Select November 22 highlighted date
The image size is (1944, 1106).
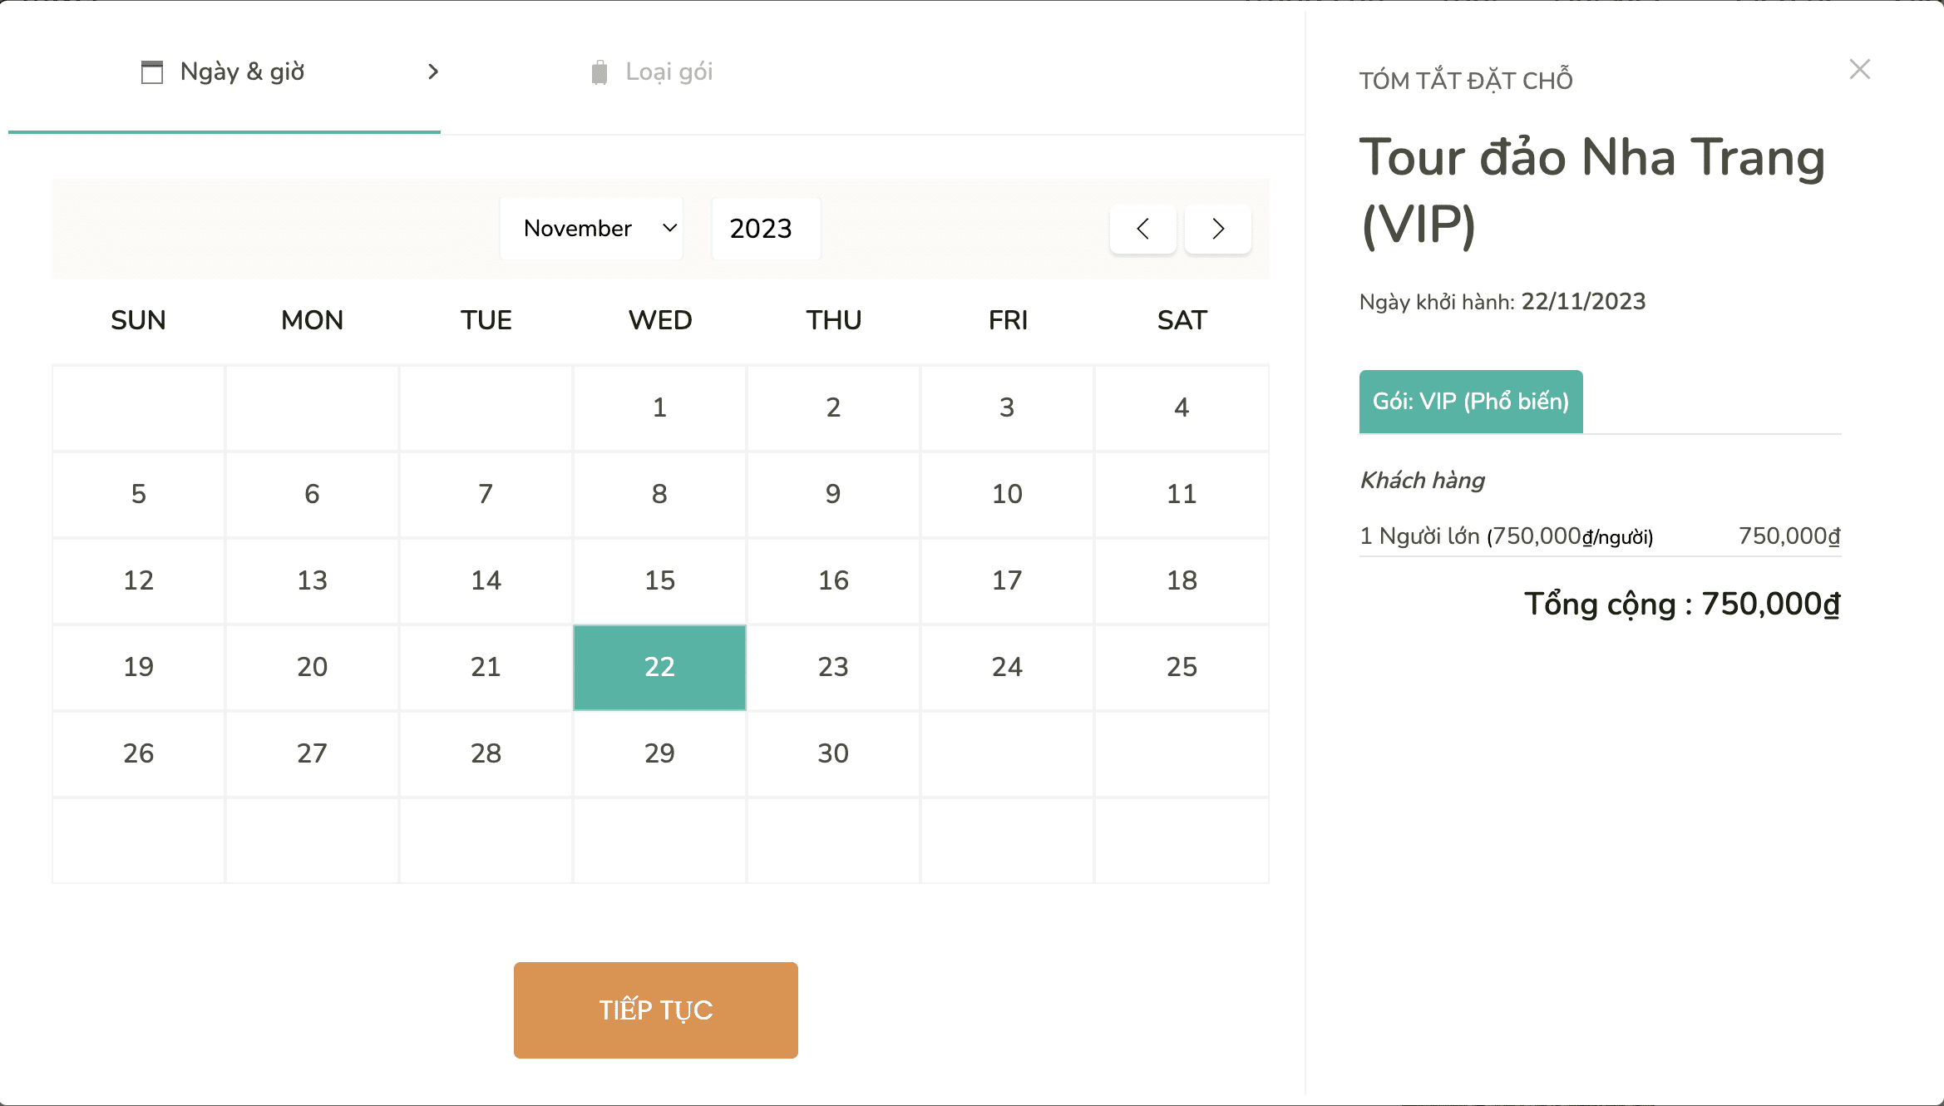[x=659, y=667]
